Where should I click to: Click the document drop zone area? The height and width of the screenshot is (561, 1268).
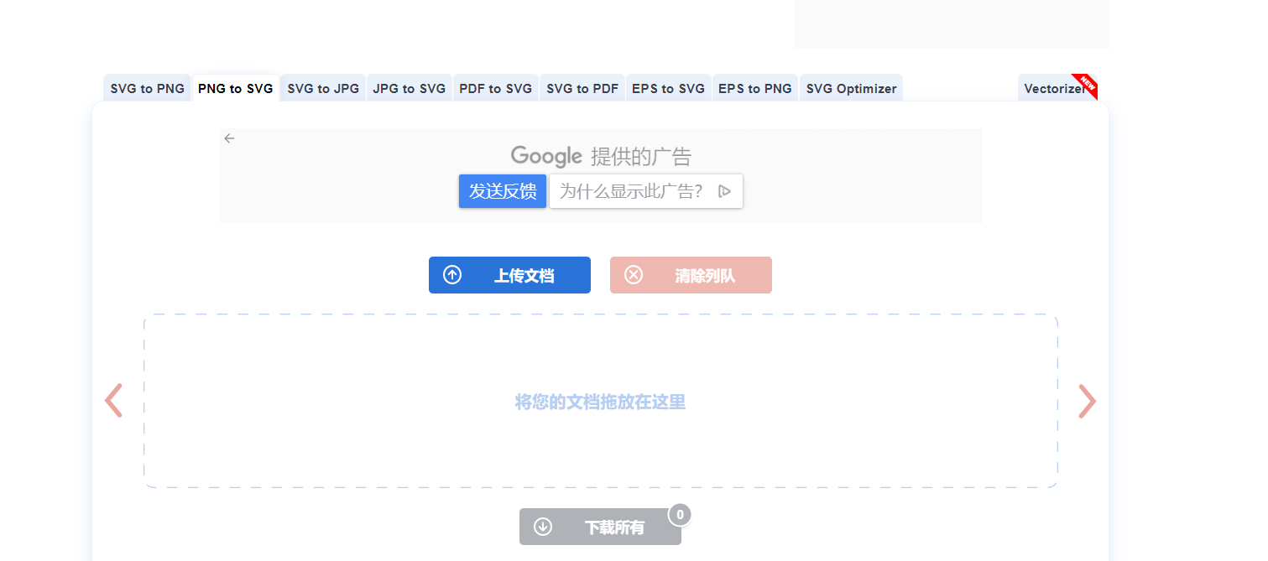(600, 401)
